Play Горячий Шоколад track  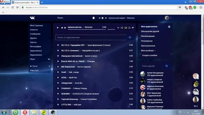coord(58,99)
